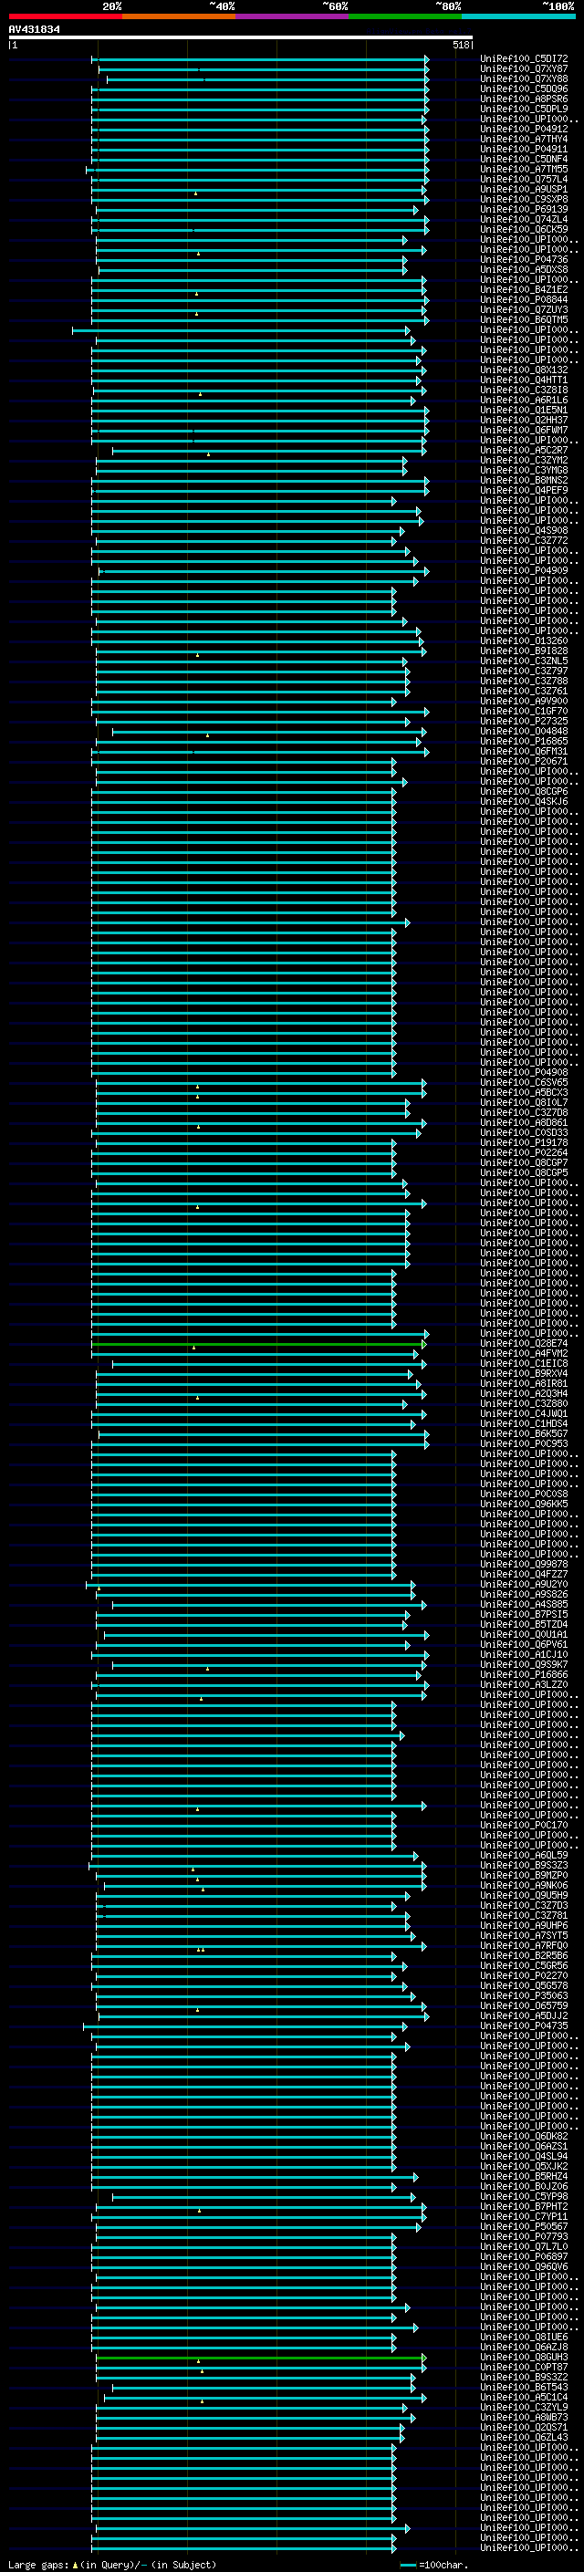Select the UniRef100_B5TZD4 label
This screenshot has width=584, height=2572.
(524, 1624)
